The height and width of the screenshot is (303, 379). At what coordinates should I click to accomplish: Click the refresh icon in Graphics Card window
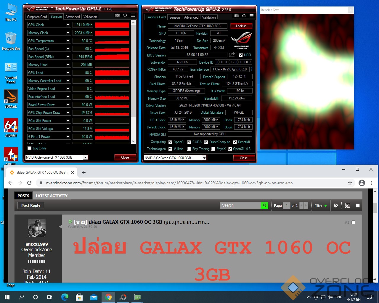click(x=244, y=16)
